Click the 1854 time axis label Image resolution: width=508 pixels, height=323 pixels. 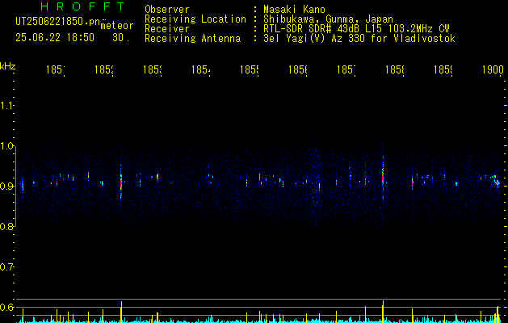201,70
